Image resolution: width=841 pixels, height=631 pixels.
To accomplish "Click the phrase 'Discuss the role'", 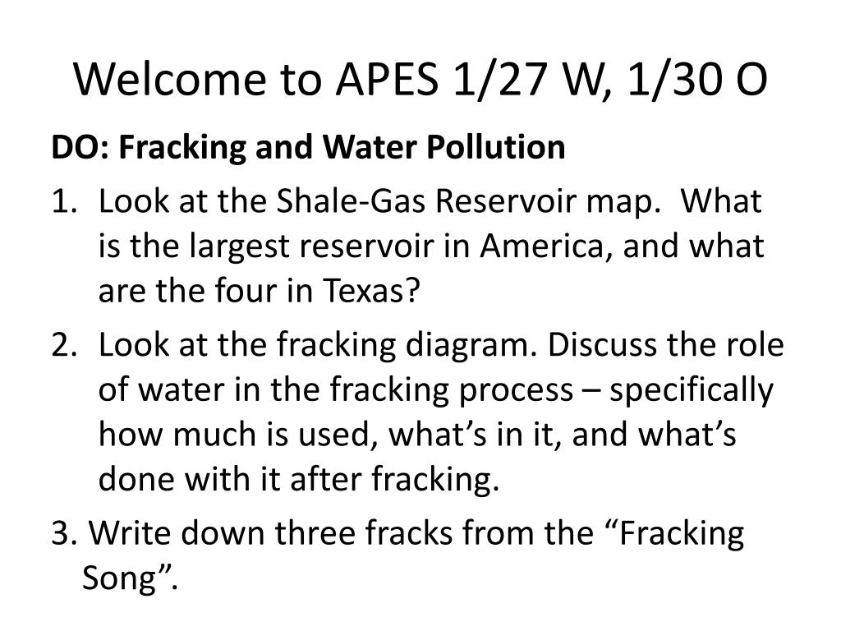I will pyautogui.click(x=665, y=344).
